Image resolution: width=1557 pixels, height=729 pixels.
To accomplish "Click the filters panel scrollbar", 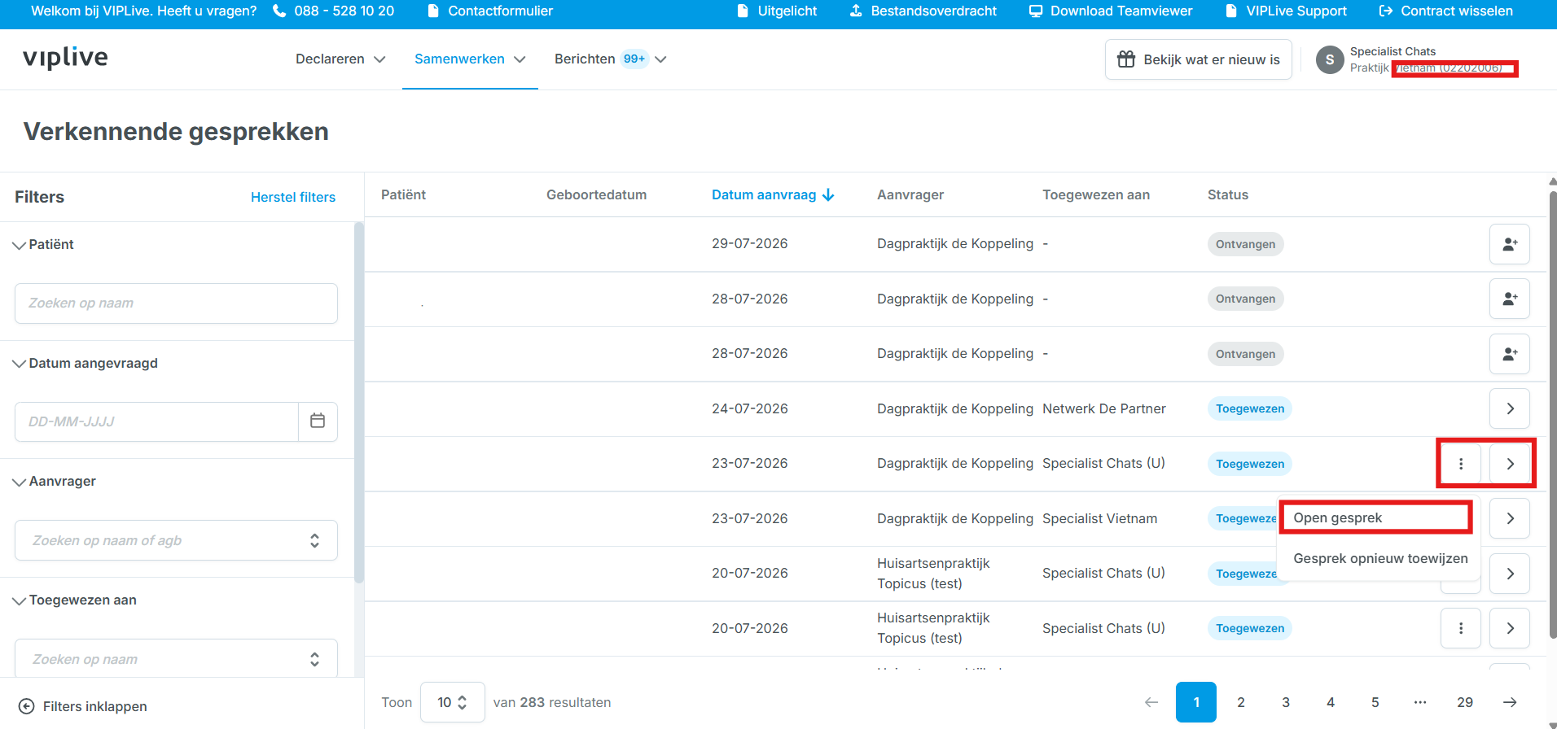I will point(359,403).
